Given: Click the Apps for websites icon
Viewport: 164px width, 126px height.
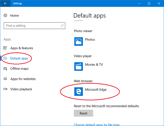Looking at the screenshot, I should pos(5,79).
